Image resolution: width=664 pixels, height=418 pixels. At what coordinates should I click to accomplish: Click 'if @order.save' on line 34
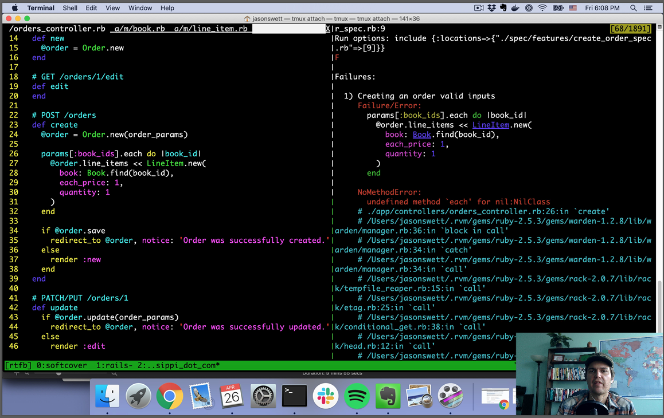pyautogui.click(x=73, y=231)
